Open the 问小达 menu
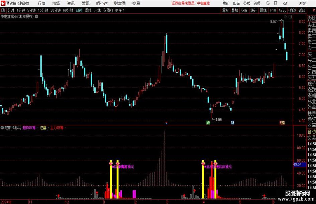 click(102, 3)
